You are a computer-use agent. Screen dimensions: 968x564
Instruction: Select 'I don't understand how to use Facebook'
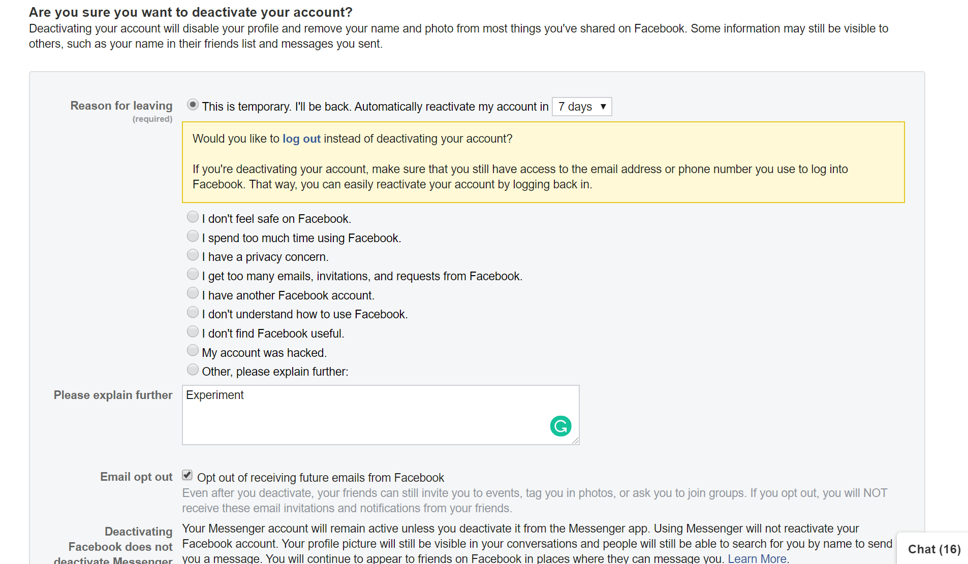(193, 313)
